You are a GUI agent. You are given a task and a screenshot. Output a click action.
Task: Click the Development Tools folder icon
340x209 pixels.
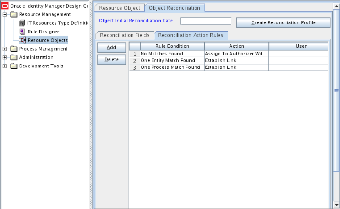coord(14,66)
